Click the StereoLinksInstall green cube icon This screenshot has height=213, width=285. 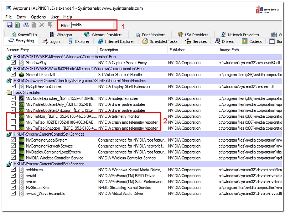coord(22,74)
